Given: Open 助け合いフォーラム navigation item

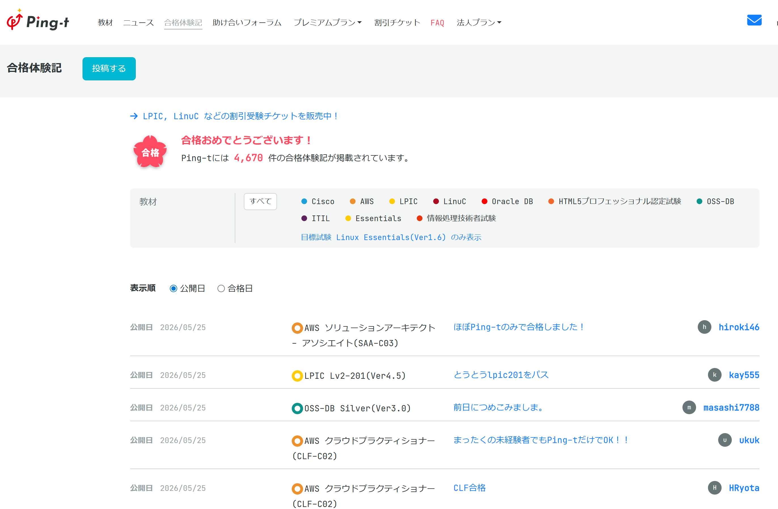Looking at the screenshot, I should click(x=247, y=22).
